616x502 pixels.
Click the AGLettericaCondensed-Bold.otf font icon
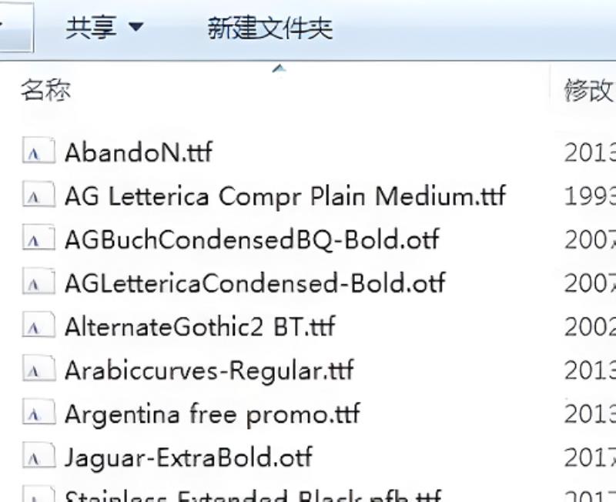(x=38, y=281)
